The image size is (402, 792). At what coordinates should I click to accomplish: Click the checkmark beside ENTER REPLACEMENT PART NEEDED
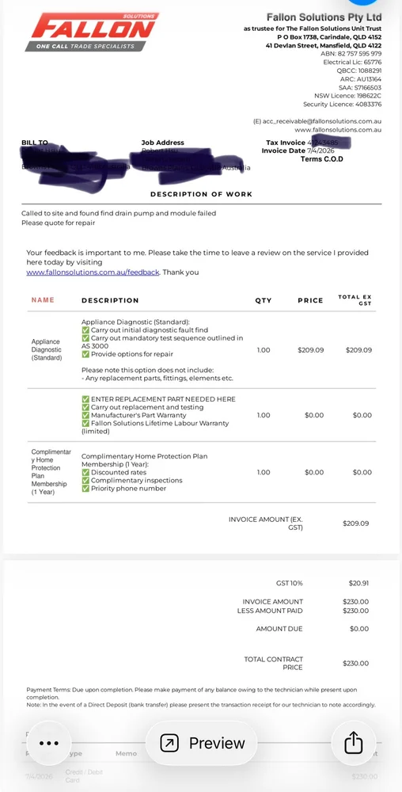(x=85, y=399)
